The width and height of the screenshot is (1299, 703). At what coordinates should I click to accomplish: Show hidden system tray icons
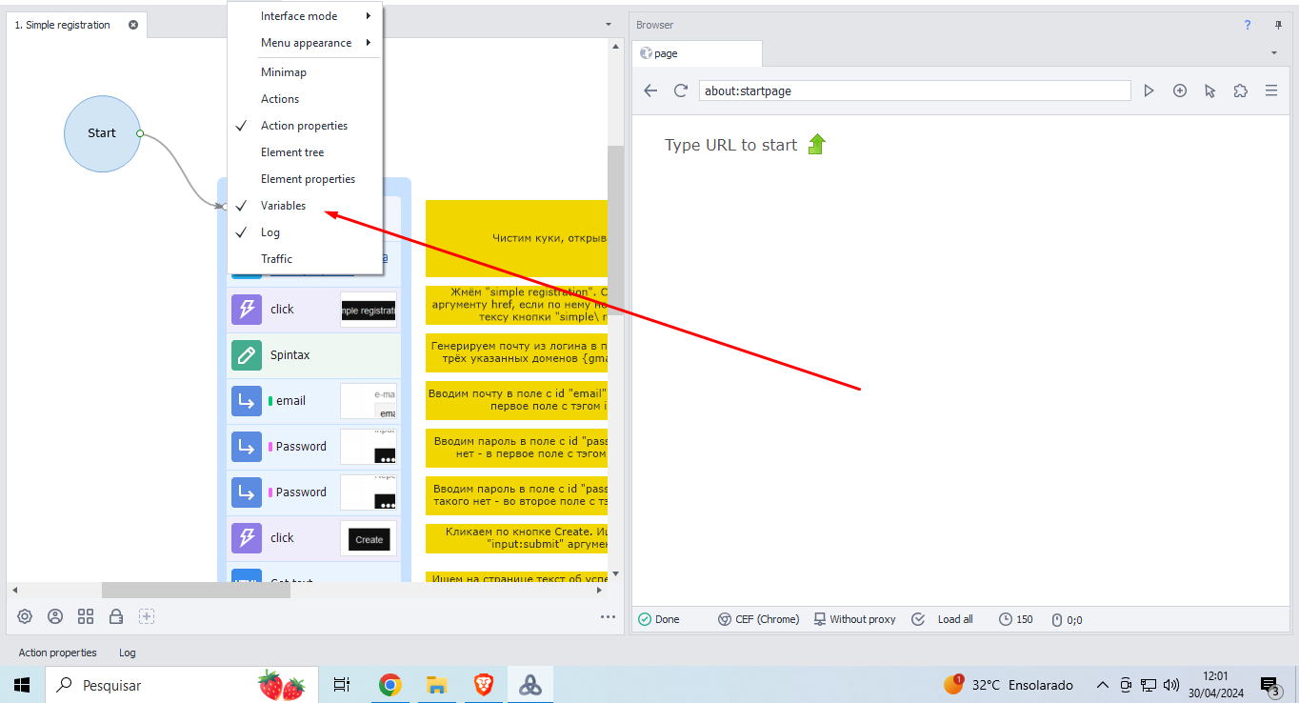pyautogui.click(x=1103, y=685)
